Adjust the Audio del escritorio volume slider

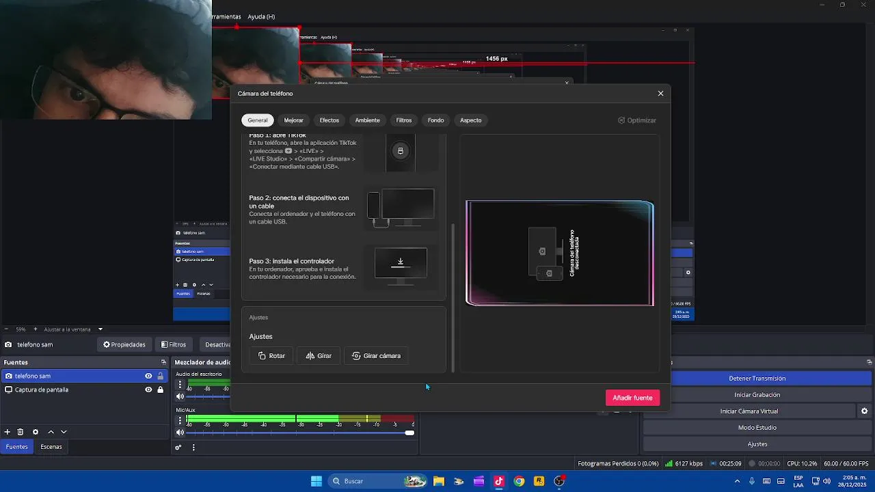click(x=208, y=396)
